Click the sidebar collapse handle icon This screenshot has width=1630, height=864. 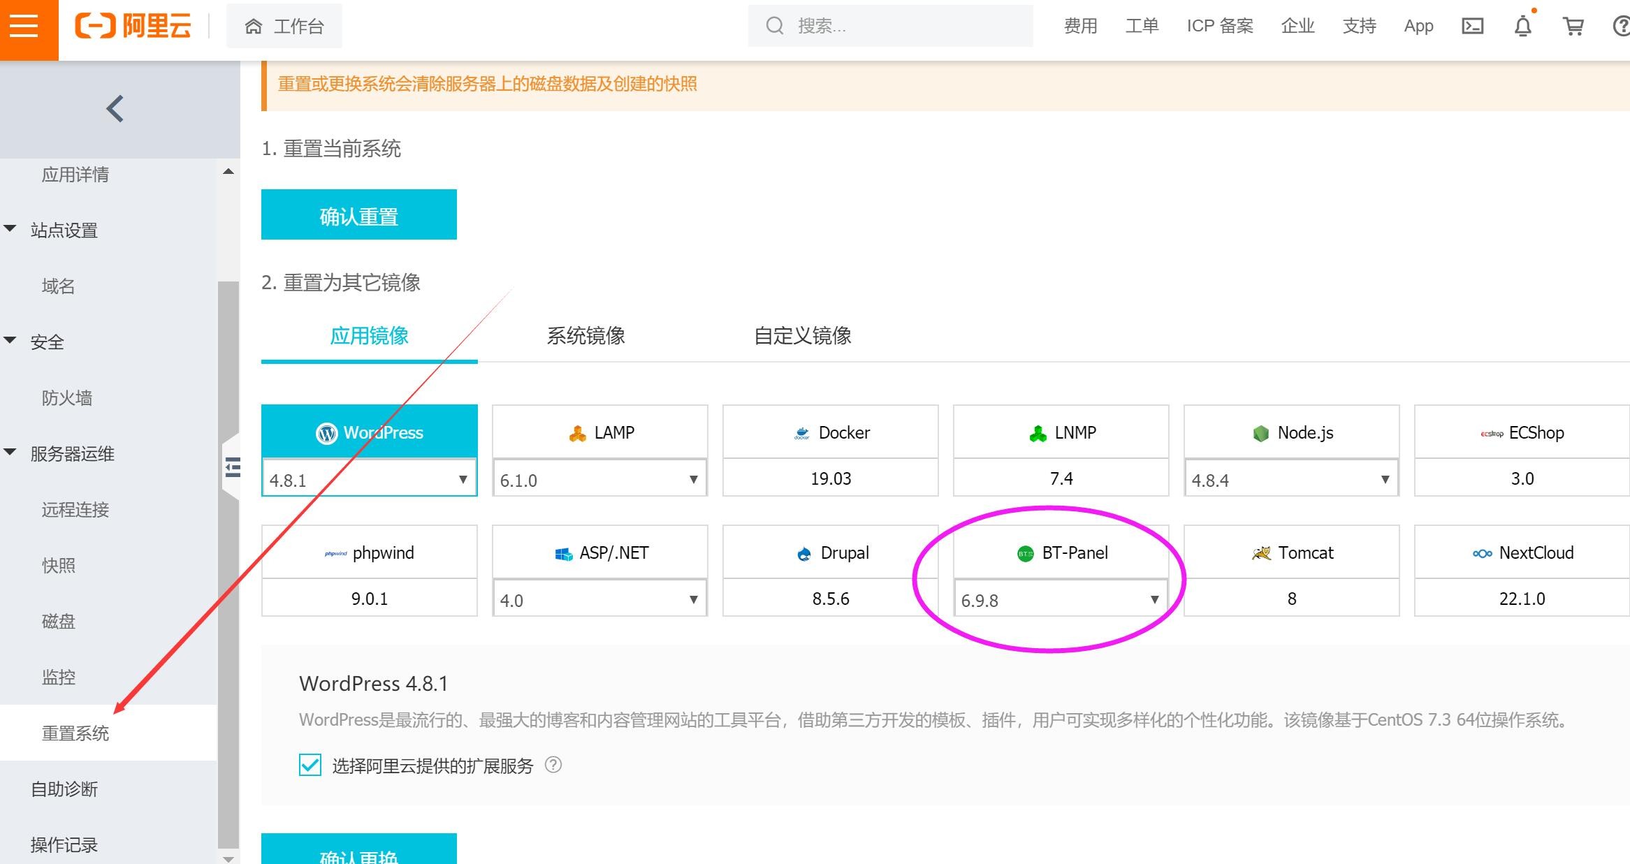[232, 467]
